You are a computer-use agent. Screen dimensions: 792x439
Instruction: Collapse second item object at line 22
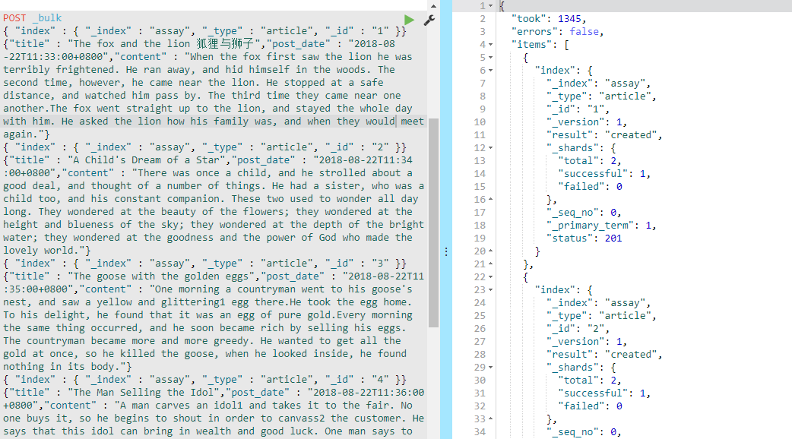pos(491,277)
